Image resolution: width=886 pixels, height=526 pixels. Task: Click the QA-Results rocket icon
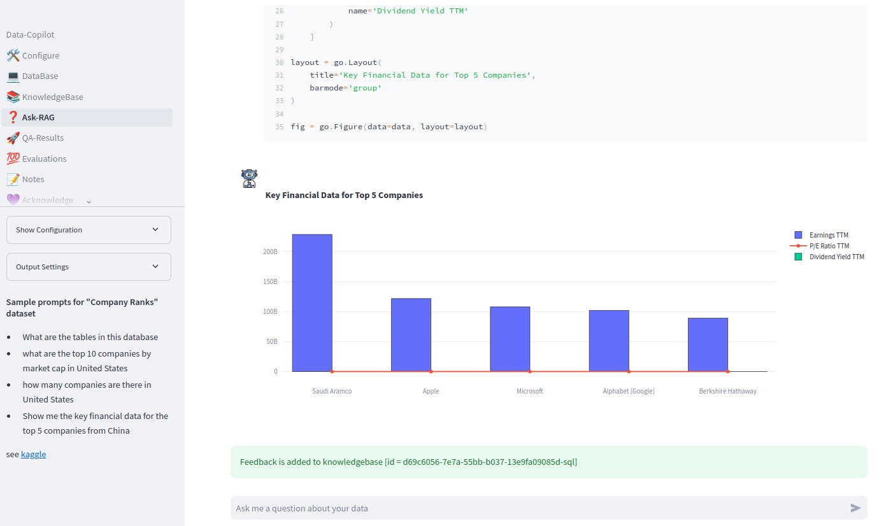(13, 138)
